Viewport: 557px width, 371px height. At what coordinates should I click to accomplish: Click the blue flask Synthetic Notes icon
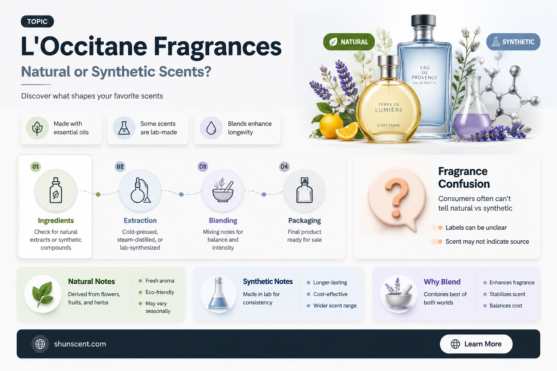click(218, 294)
